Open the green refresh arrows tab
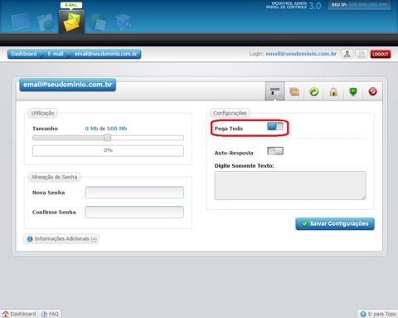 (x=314, y=91)
